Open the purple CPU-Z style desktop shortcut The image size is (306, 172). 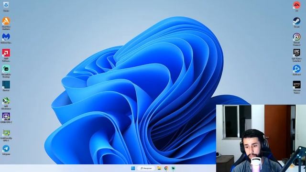coord(6,117)
